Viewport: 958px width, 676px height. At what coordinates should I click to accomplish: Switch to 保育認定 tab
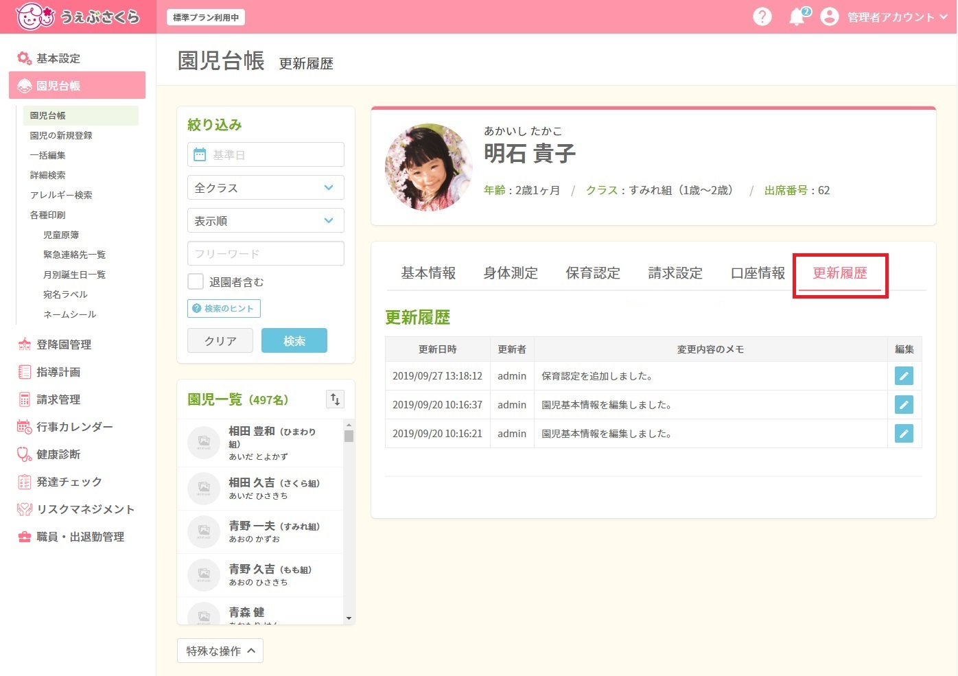coord(593,273)
